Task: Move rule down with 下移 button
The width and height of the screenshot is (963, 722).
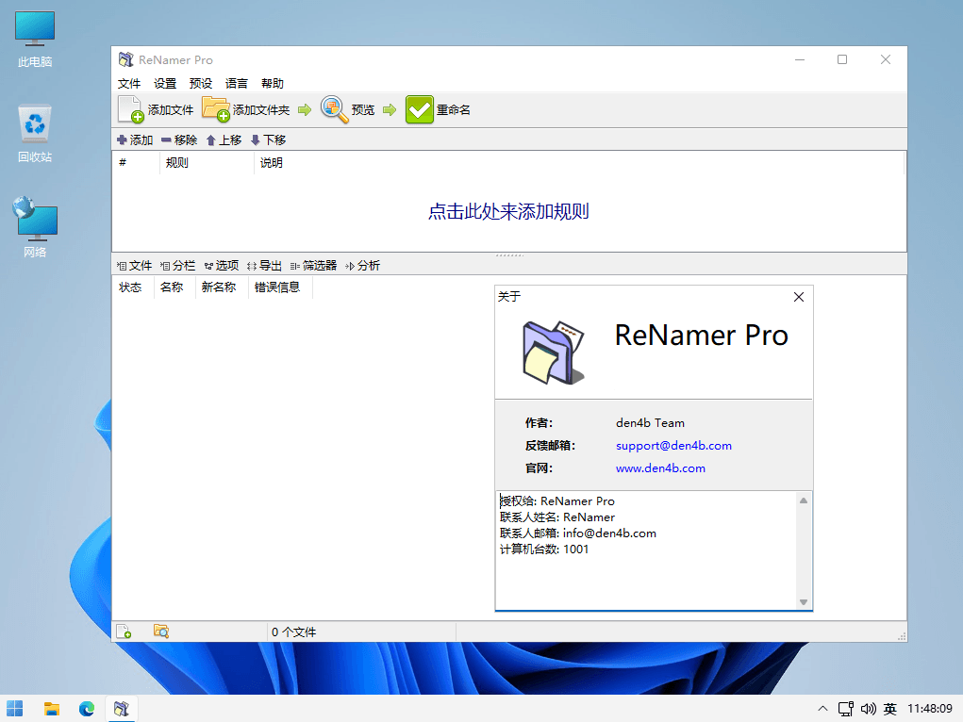Action: click(269, 140)
